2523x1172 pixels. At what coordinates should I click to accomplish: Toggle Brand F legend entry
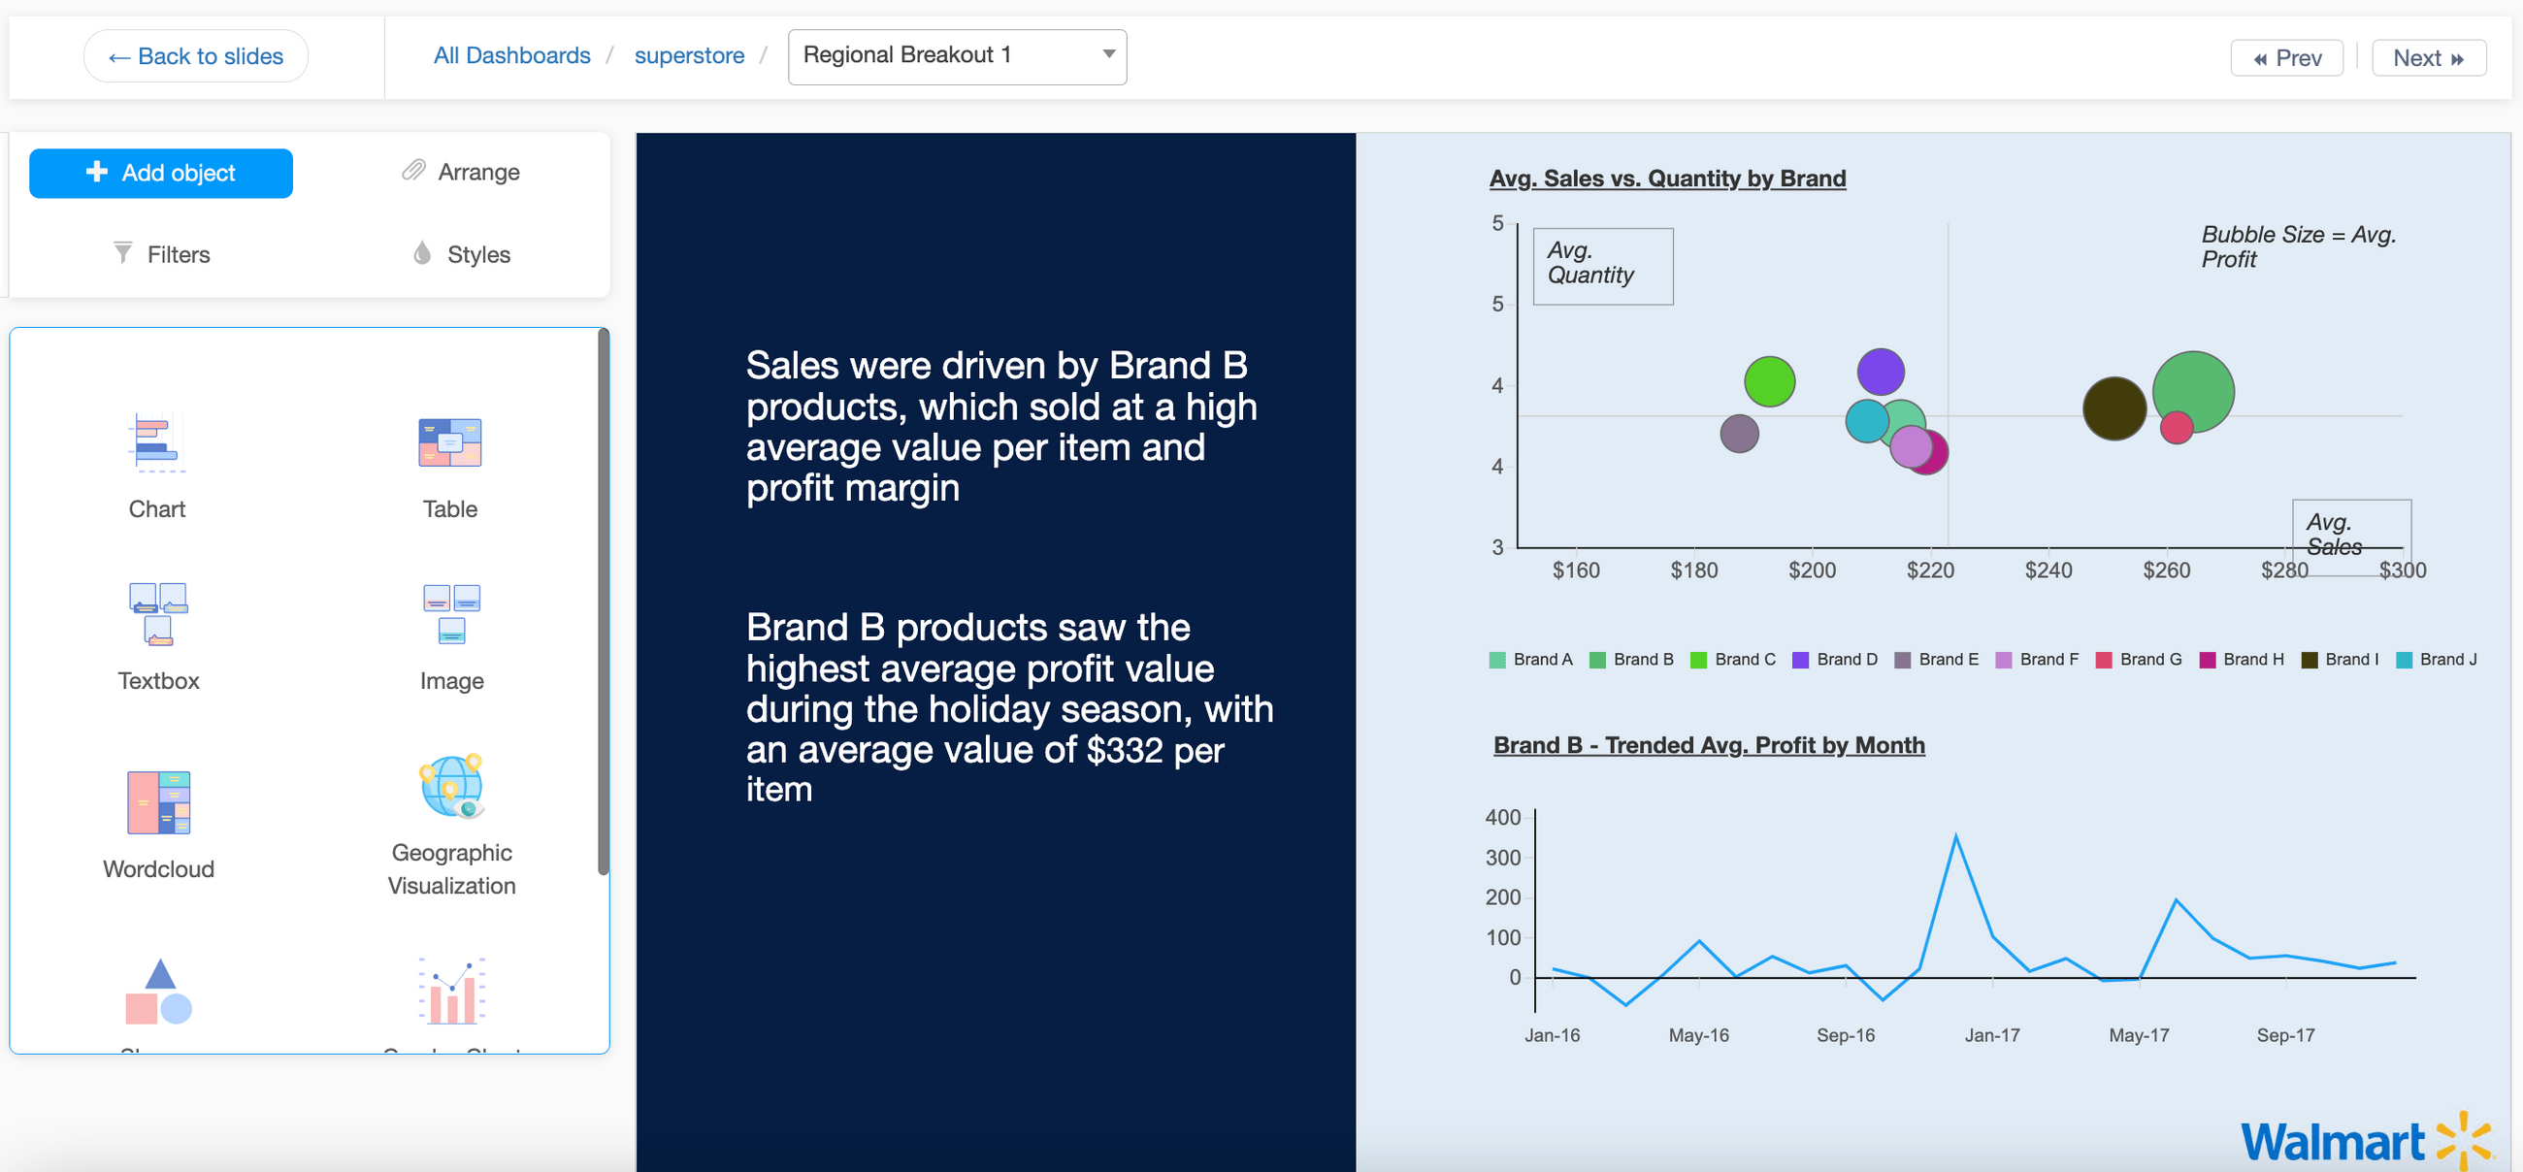(x=2037, y=660)
